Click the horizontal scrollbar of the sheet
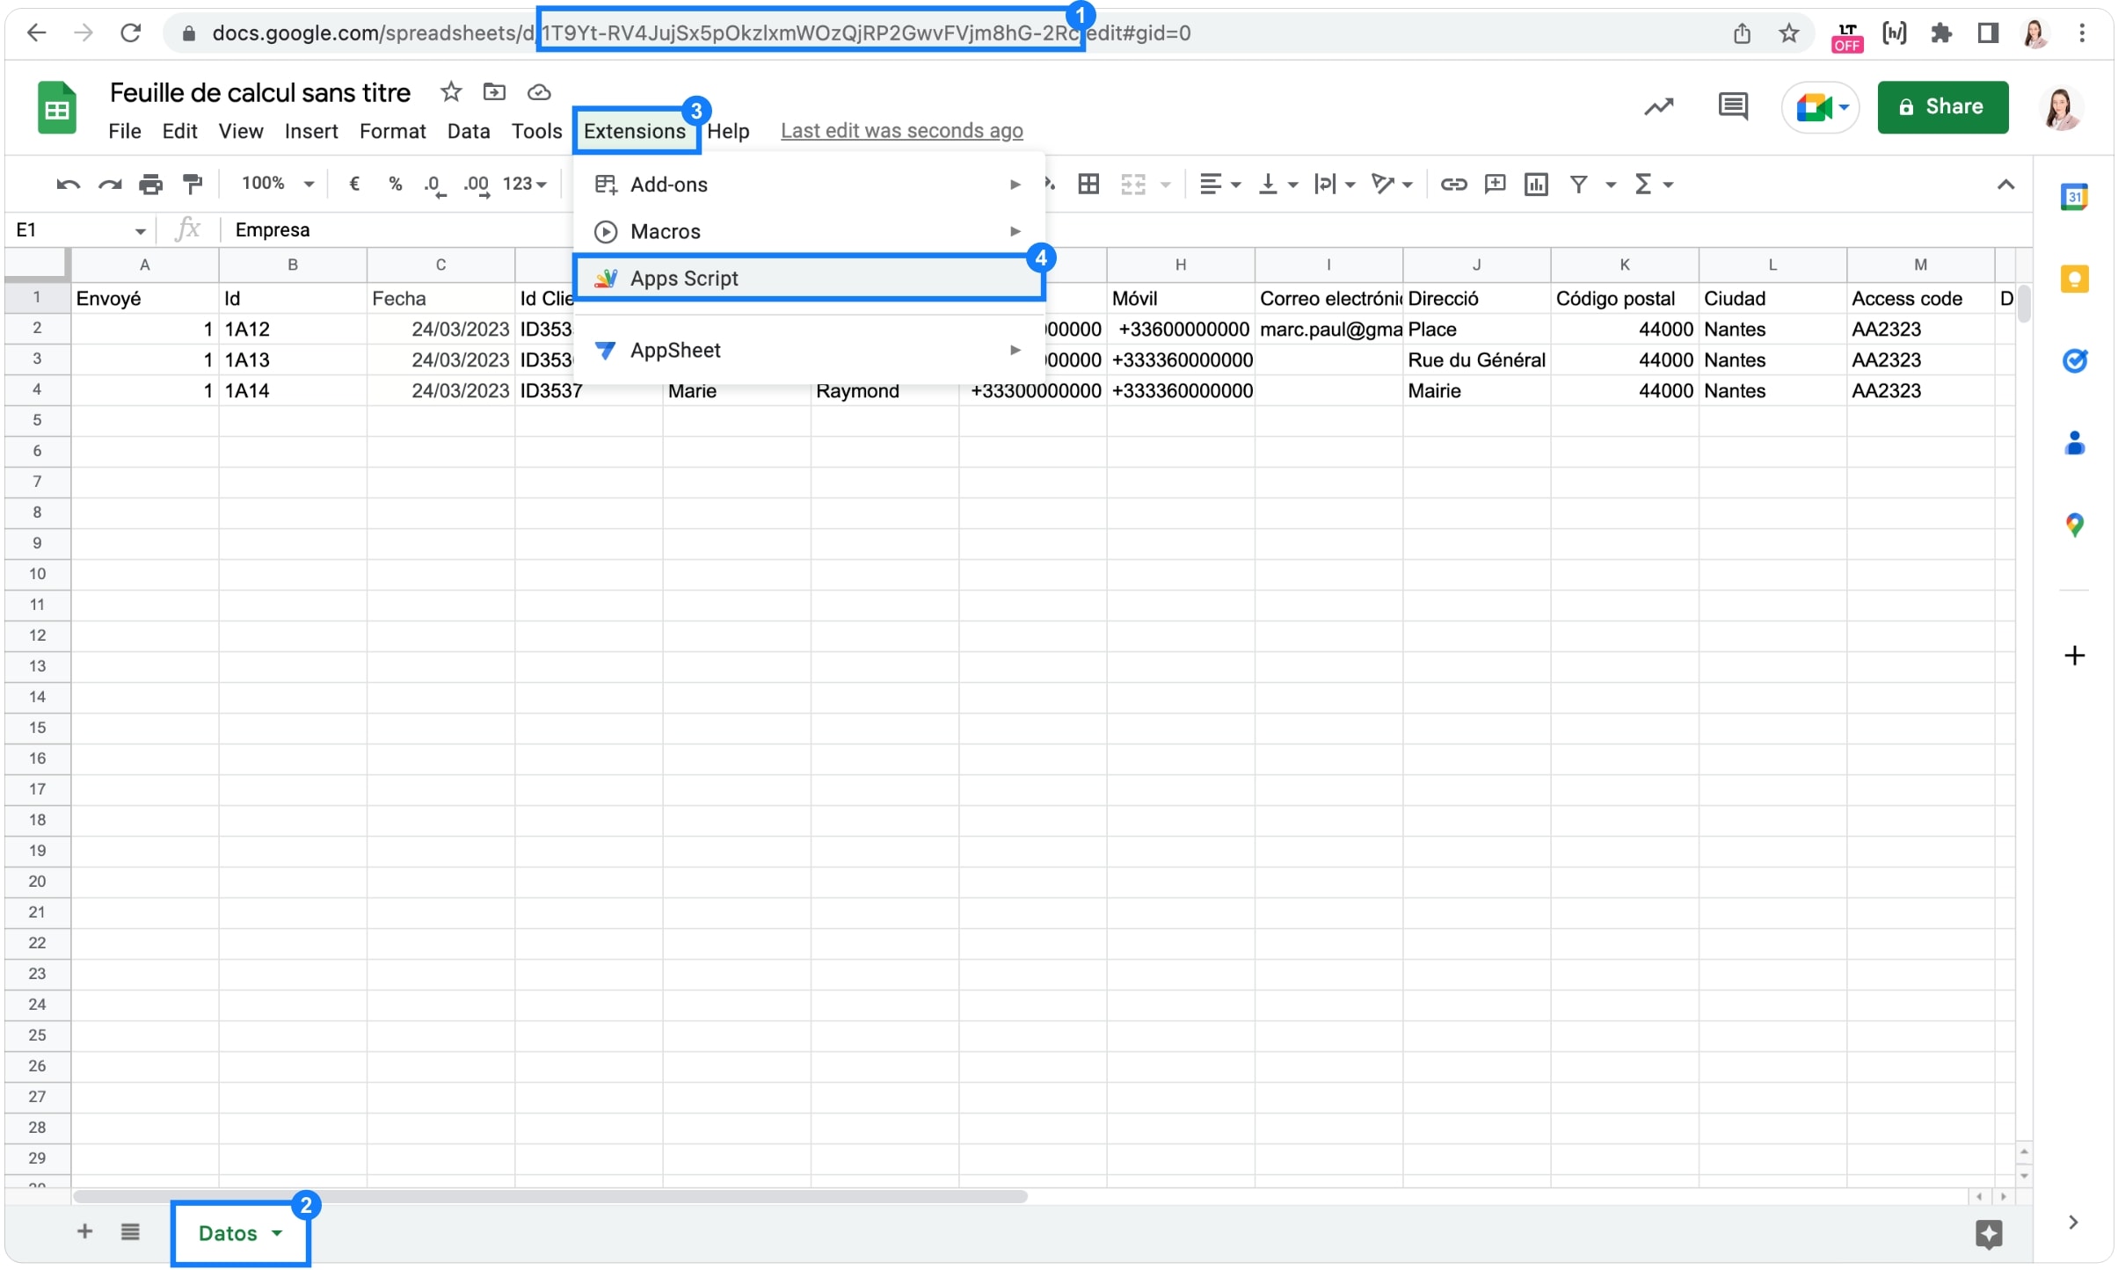This screenshot has height=1270, width=2118. (x=550, y=1196)
